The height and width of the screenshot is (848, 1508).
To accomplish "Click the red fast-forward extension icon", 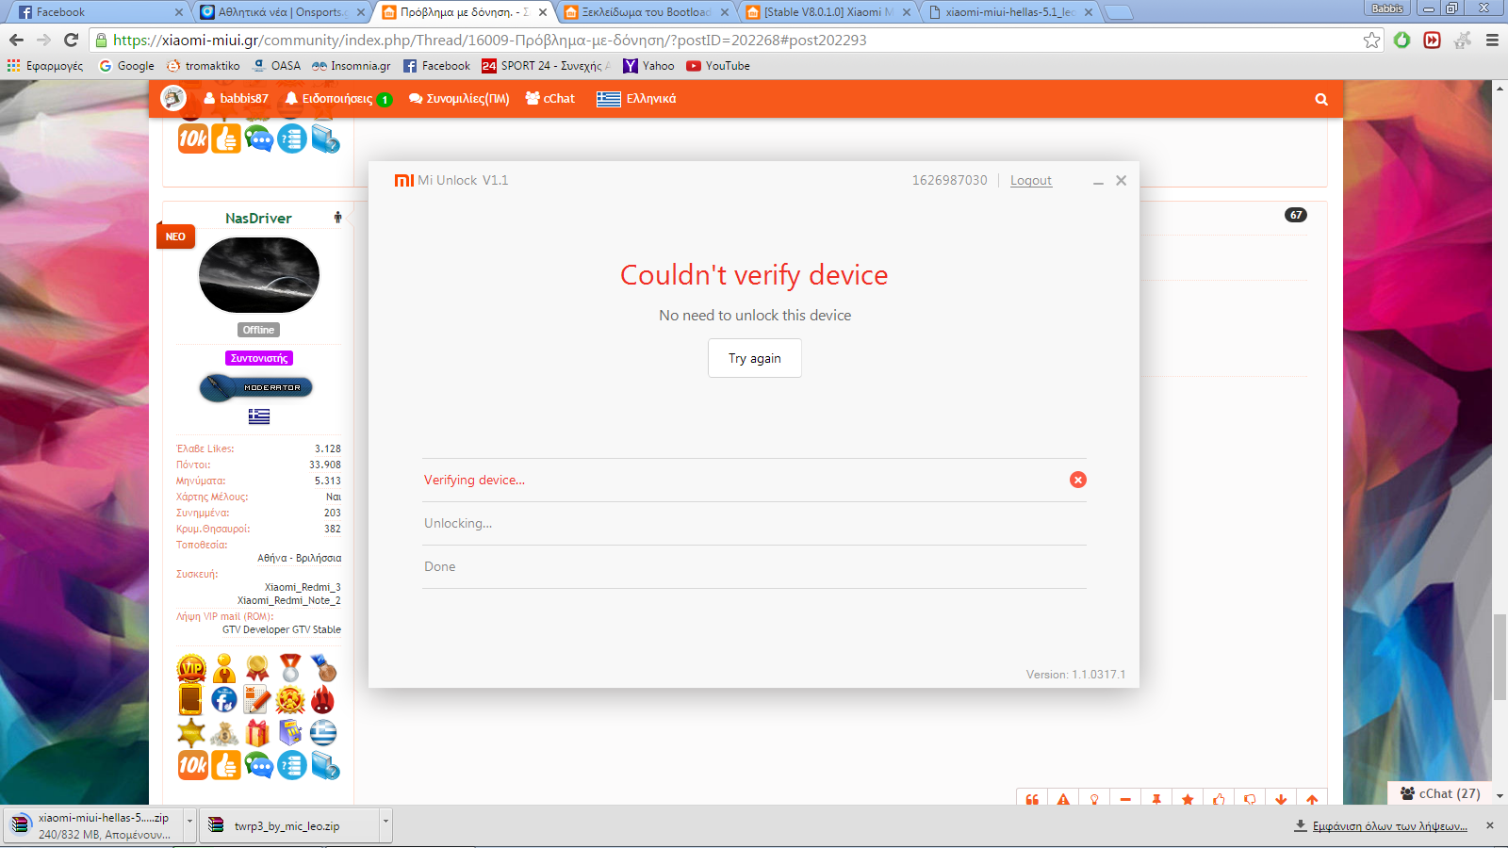I will [x=1432, y=40].
